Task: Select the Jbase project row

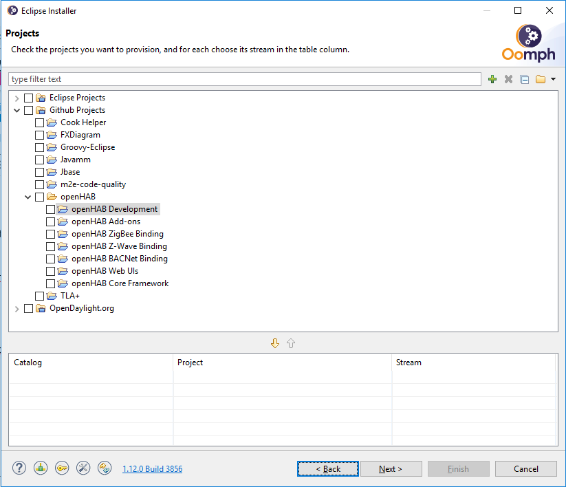Action: point(70,172)
